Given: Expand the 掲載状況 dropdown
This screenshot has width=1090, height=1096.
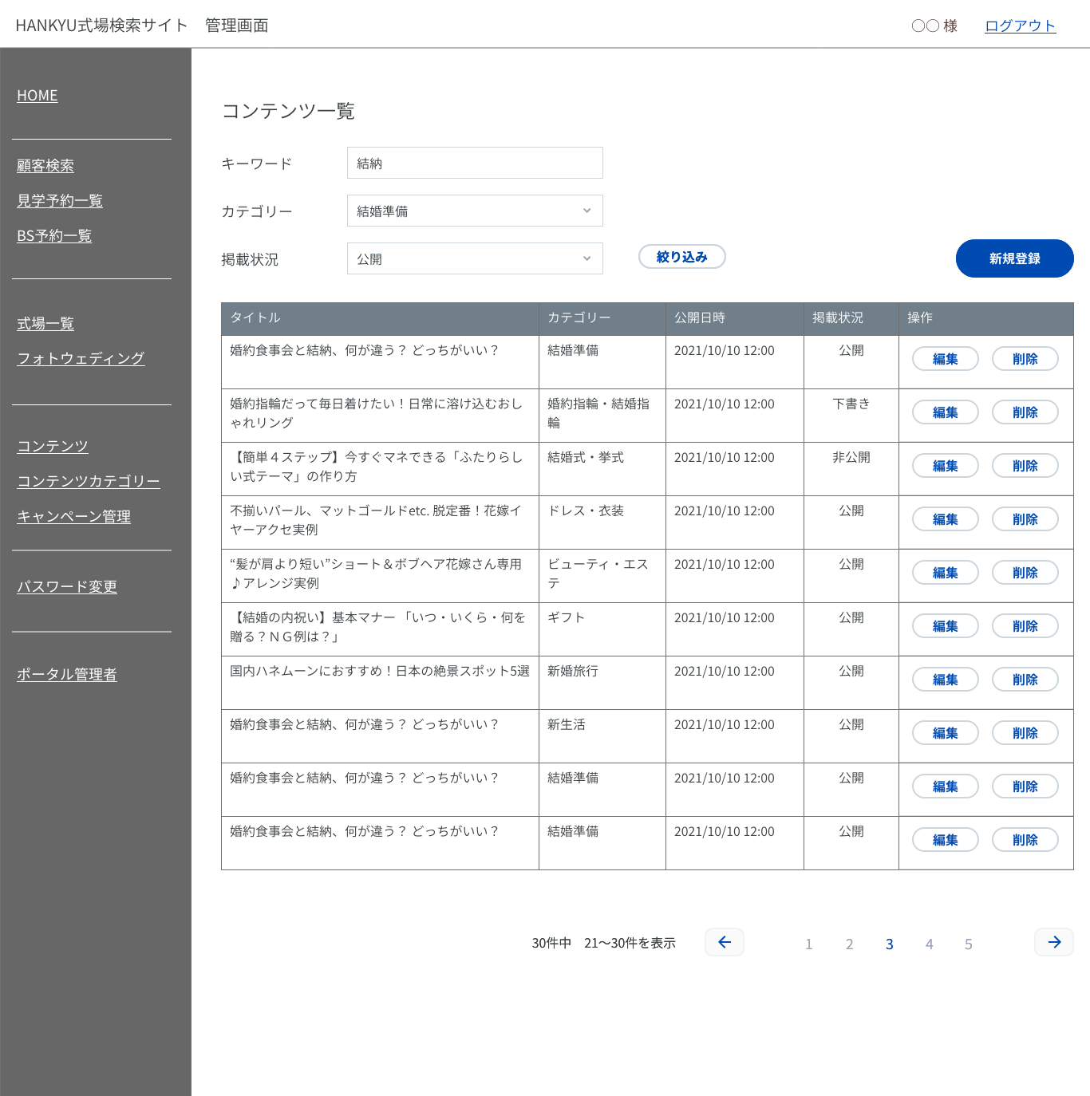Looking at the screenshot, I should tap(475, 258).
